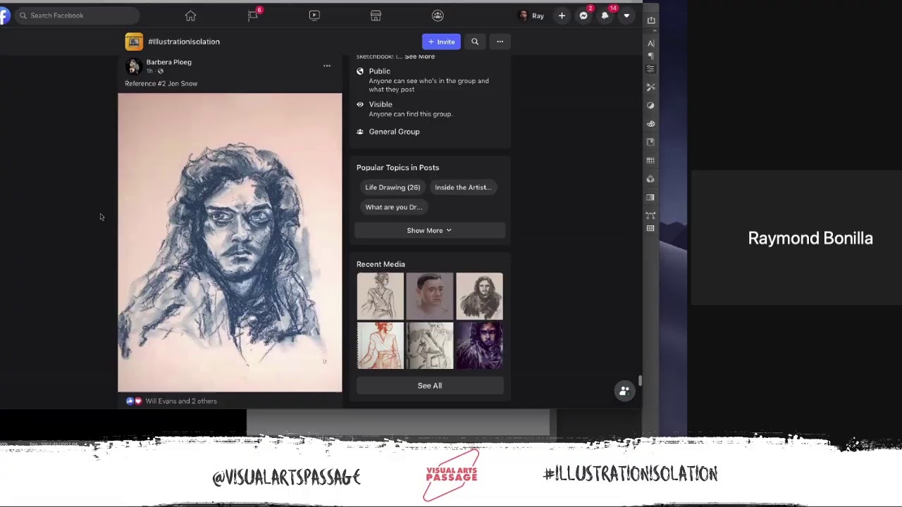This screenshot has width=902, height=507.
Task: Open the Gradients panel icon
Action: coord(651,197)
